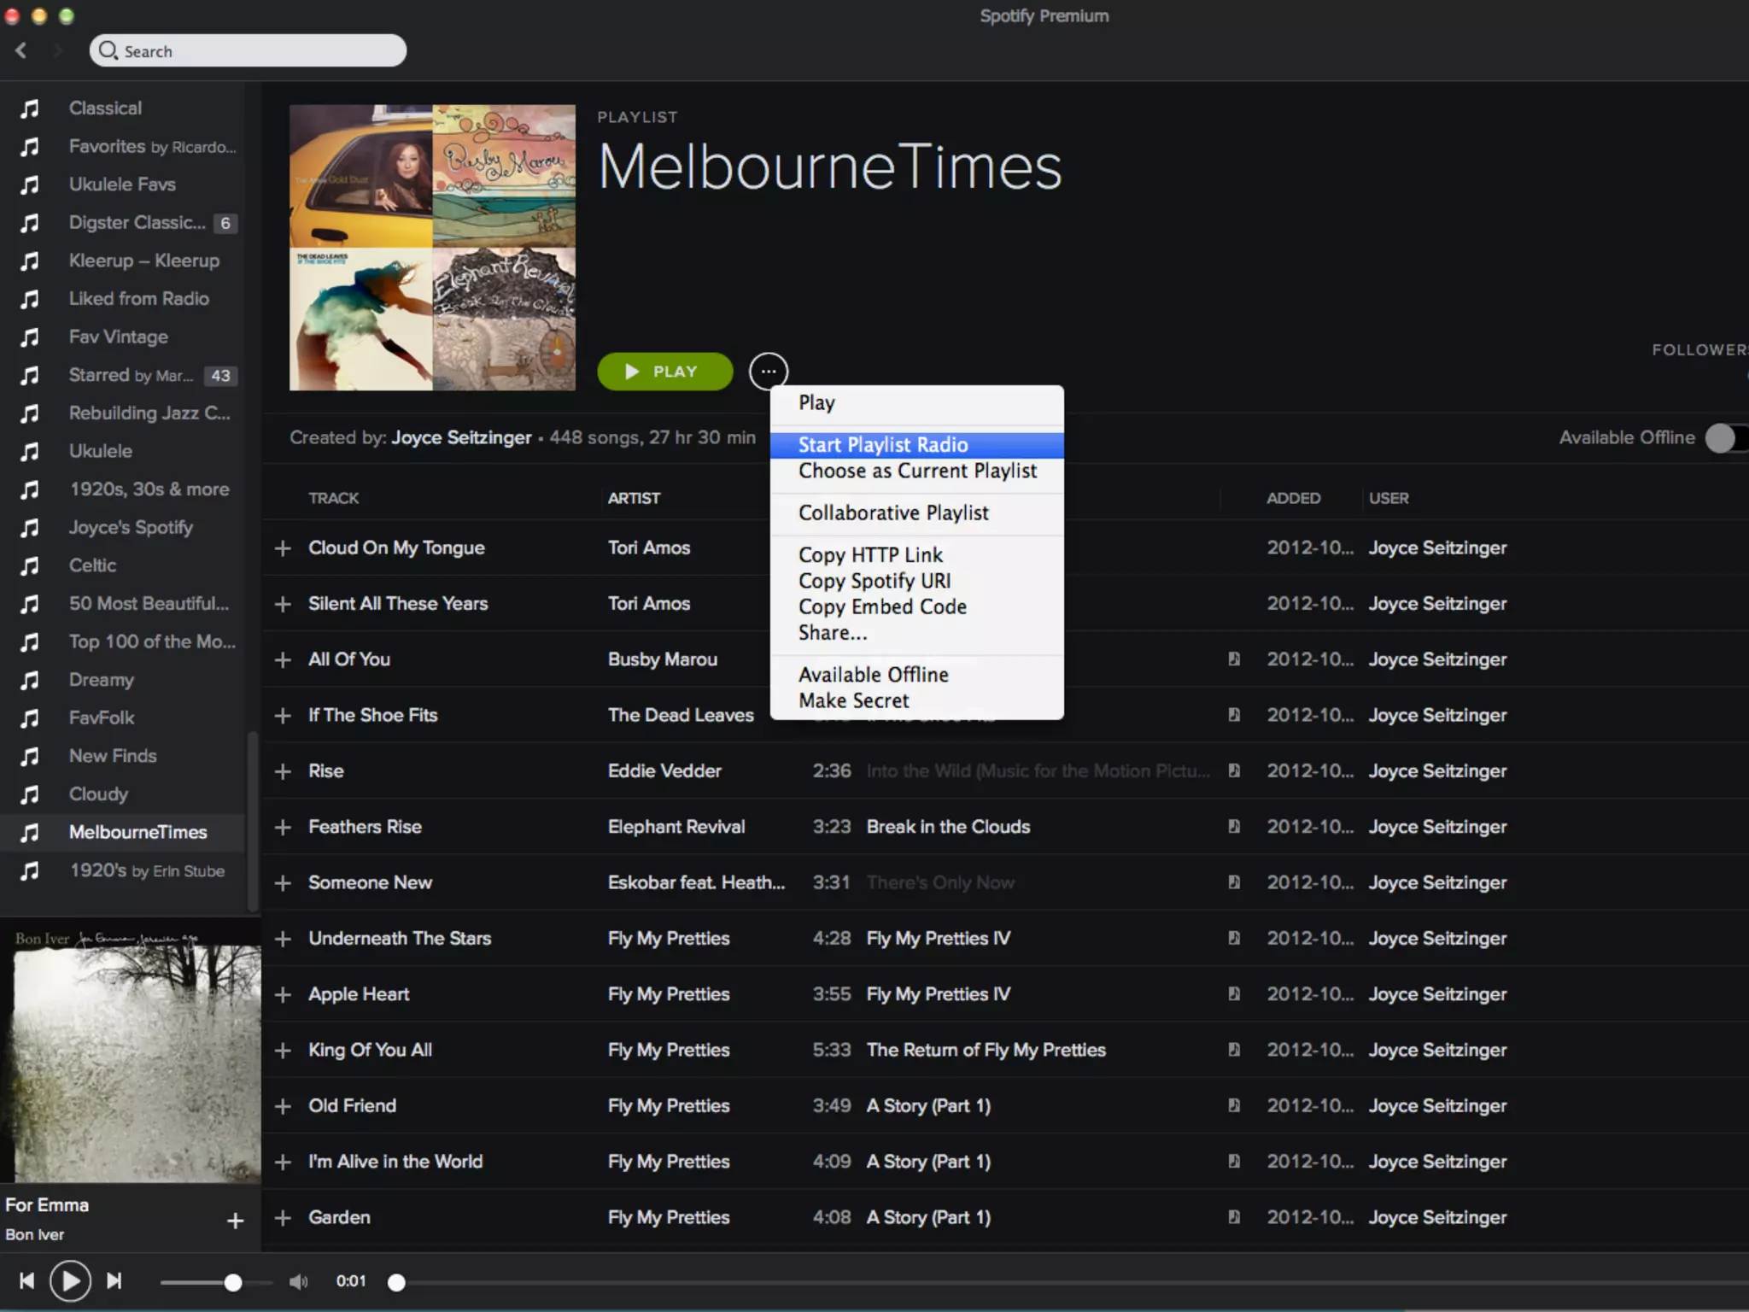Click the green PLAY button
This screenshot has height=1312, width=1749.
click(664, 371)
